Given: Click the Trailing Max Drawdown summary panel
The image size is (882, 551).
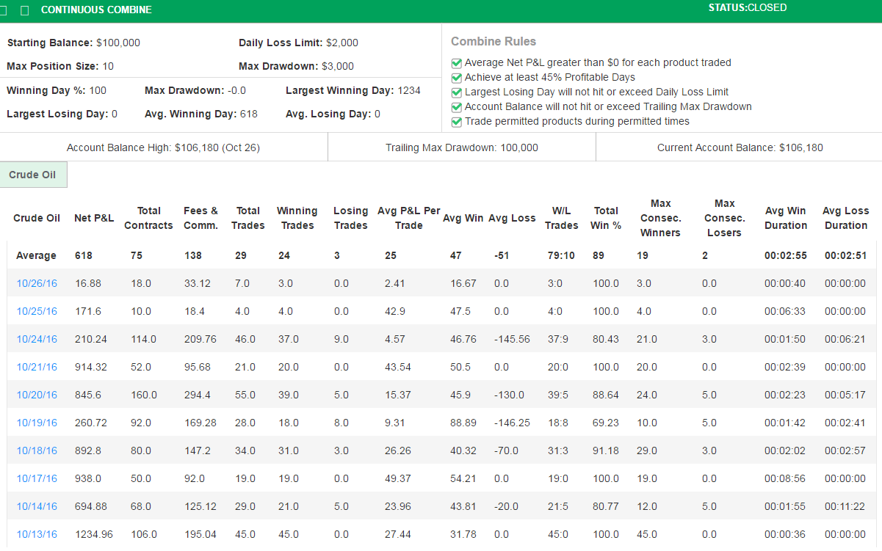Looking at the screenshot, I should [461, 147].
